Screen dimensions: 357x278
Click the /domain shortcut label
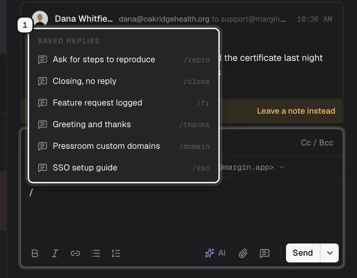[194, 146]
